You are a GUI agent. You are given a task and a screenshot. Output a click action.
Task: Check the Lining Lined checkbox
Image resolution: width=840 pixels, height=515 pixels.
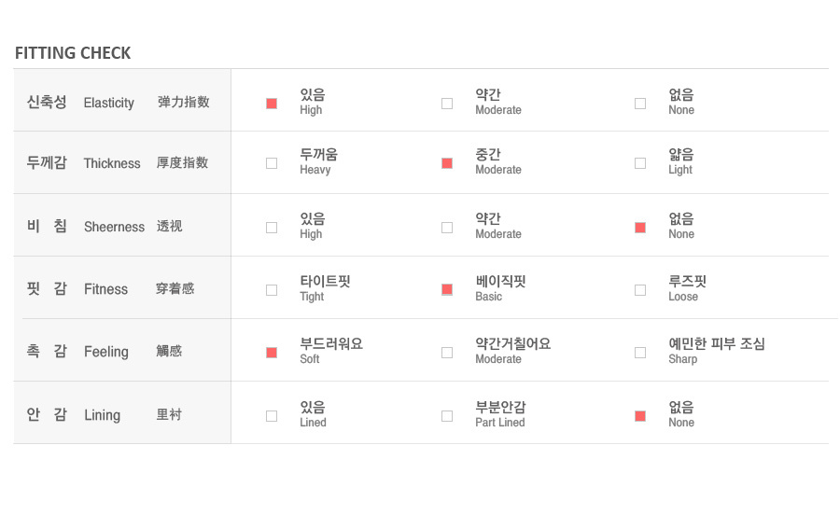272,416
